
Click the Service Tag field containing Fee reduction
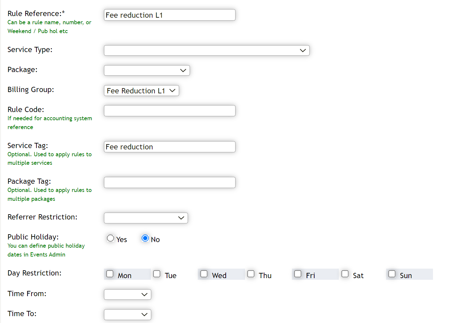coord(169,146)
